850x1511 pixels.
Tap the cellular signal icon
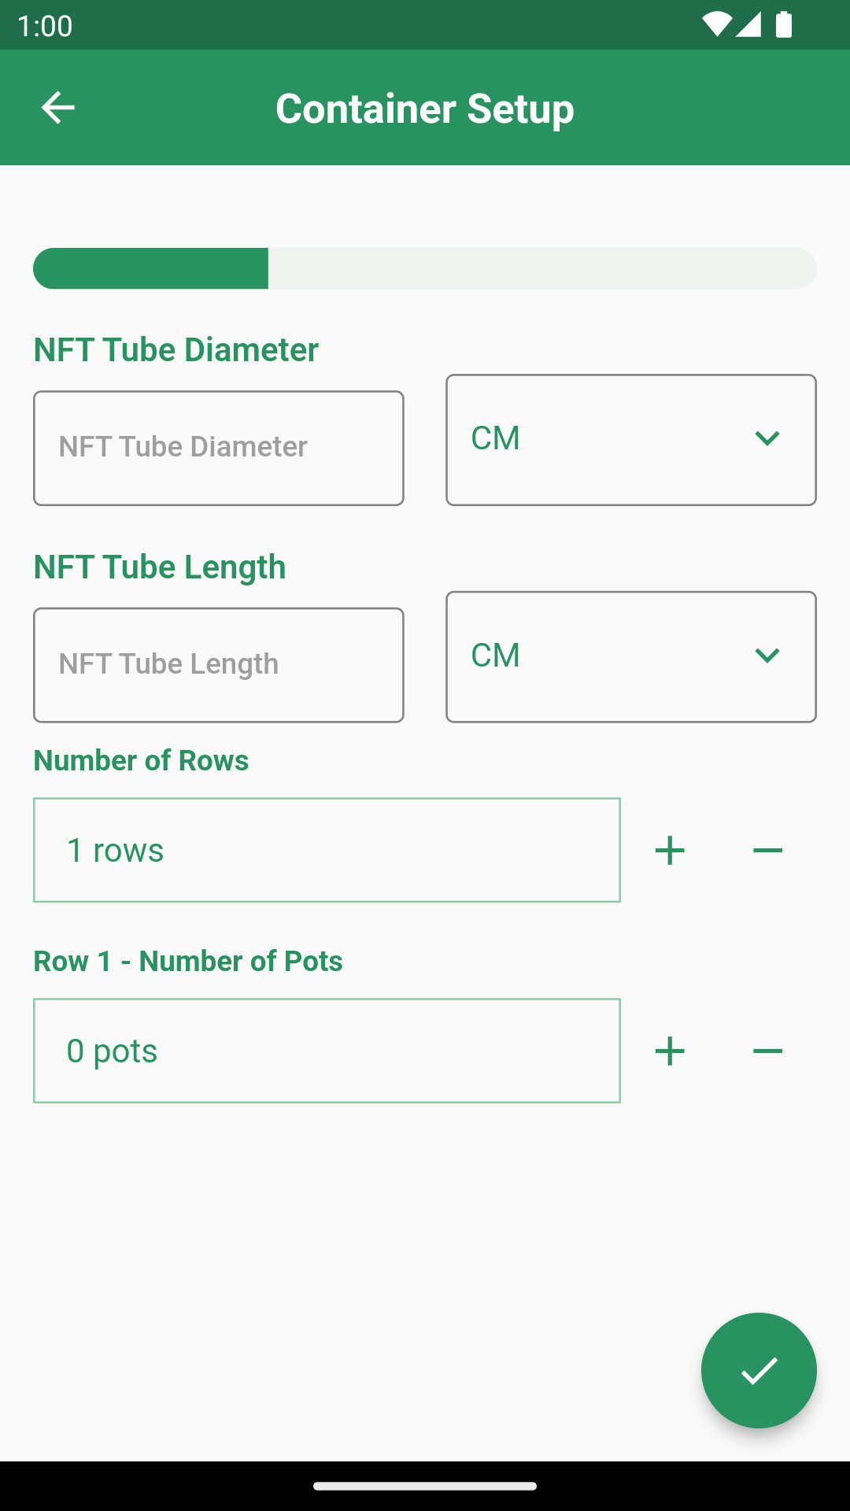pyautogui.click(x=748, y=25)
